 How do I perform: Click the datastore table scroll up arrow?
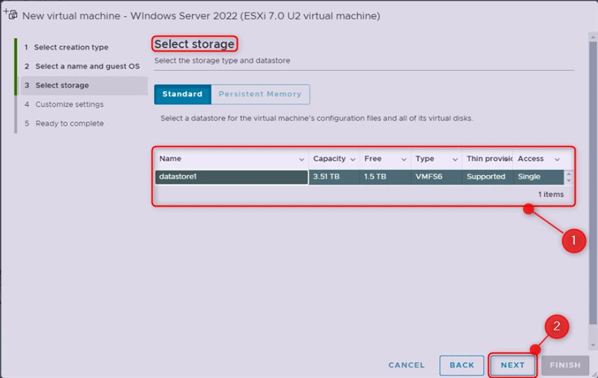(x=569, y=174)
